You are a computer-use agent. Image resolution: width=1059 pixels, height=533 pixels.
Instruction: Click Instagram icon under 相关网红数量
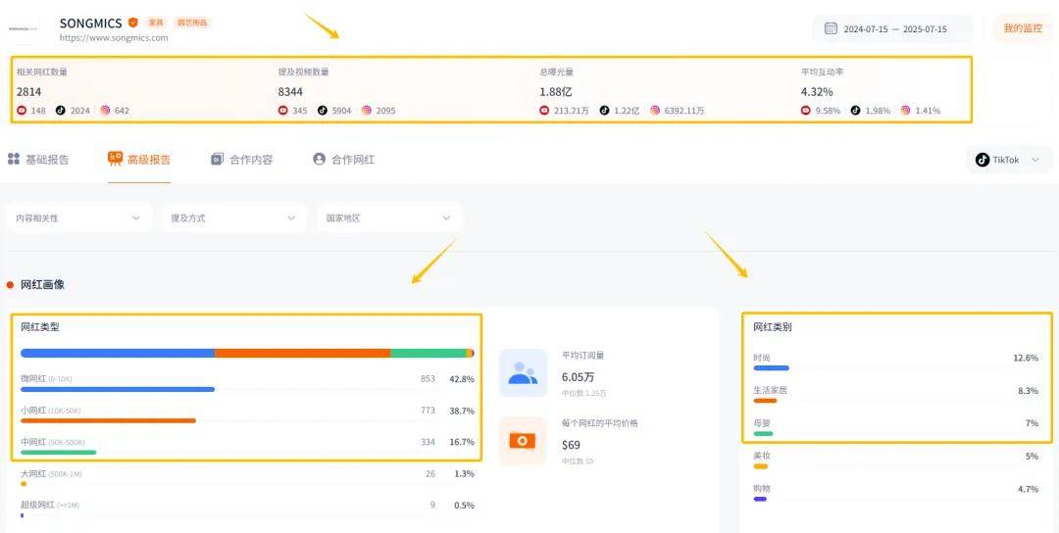(105, 110)
